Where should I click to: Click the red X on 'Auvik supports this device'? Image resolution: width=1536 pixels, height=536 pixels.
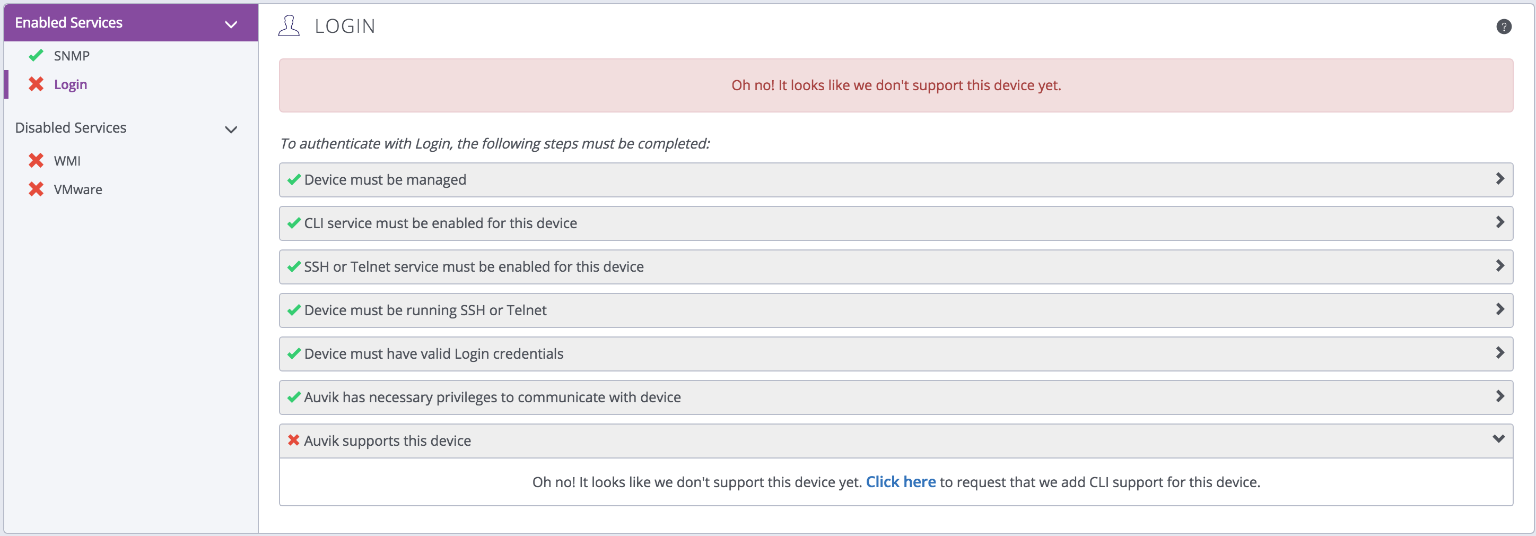(293, 440)
